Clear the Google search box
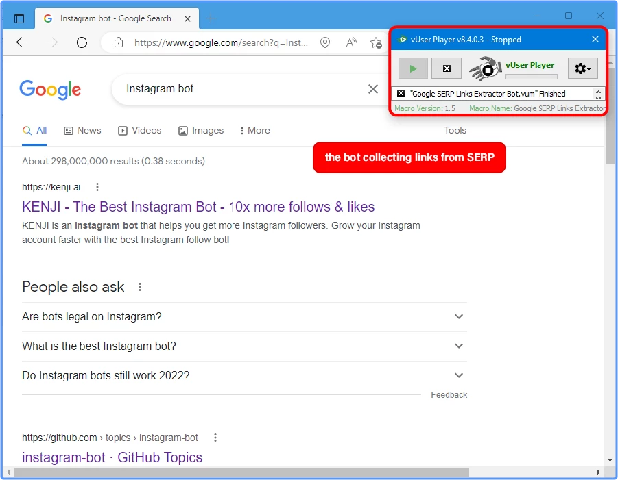 coord(373,89)
